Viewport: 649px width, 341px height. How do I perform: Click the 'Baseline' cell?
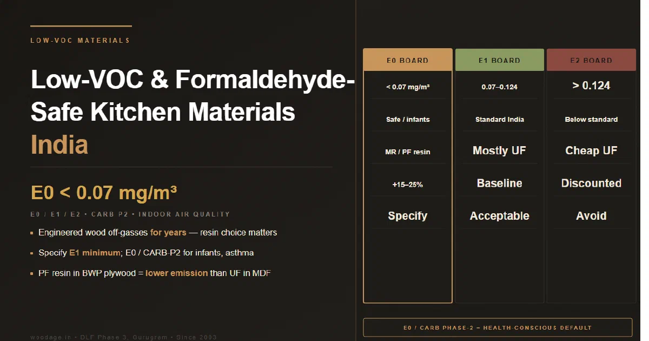pos(500,183)
